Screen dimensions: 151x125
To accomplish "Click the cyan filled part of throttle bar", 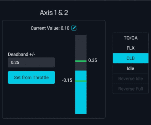I will pos(81,98).
